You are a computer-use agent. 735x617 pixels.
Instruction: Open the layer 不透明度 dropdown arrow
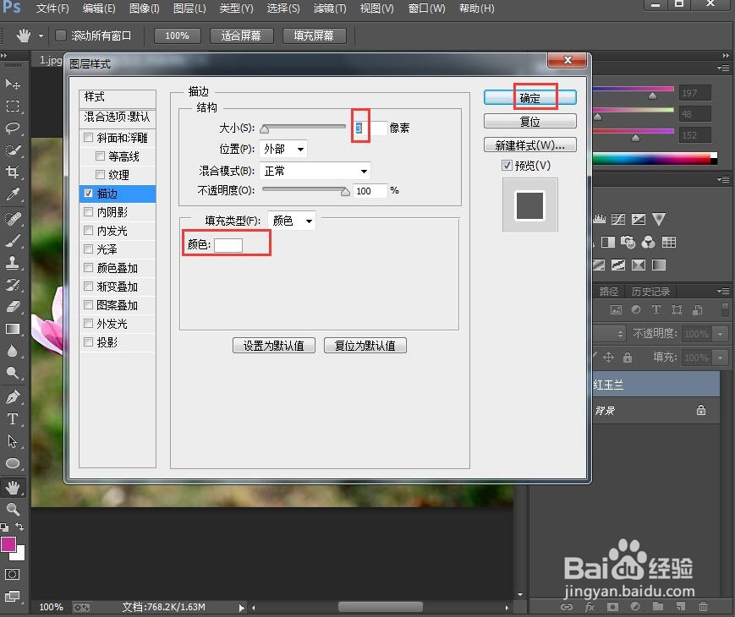720,334
